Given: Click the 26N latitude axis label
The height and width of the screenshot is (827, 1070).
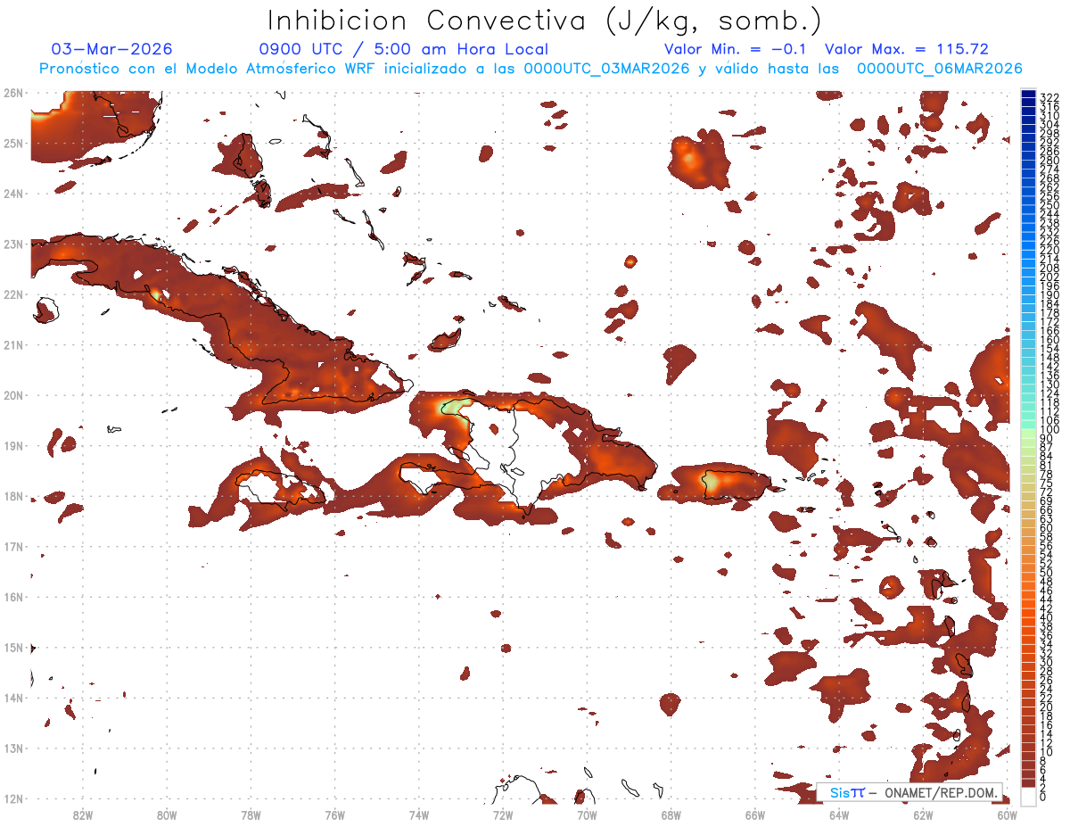Looking at the screenshot, I should tap(13, 93).
